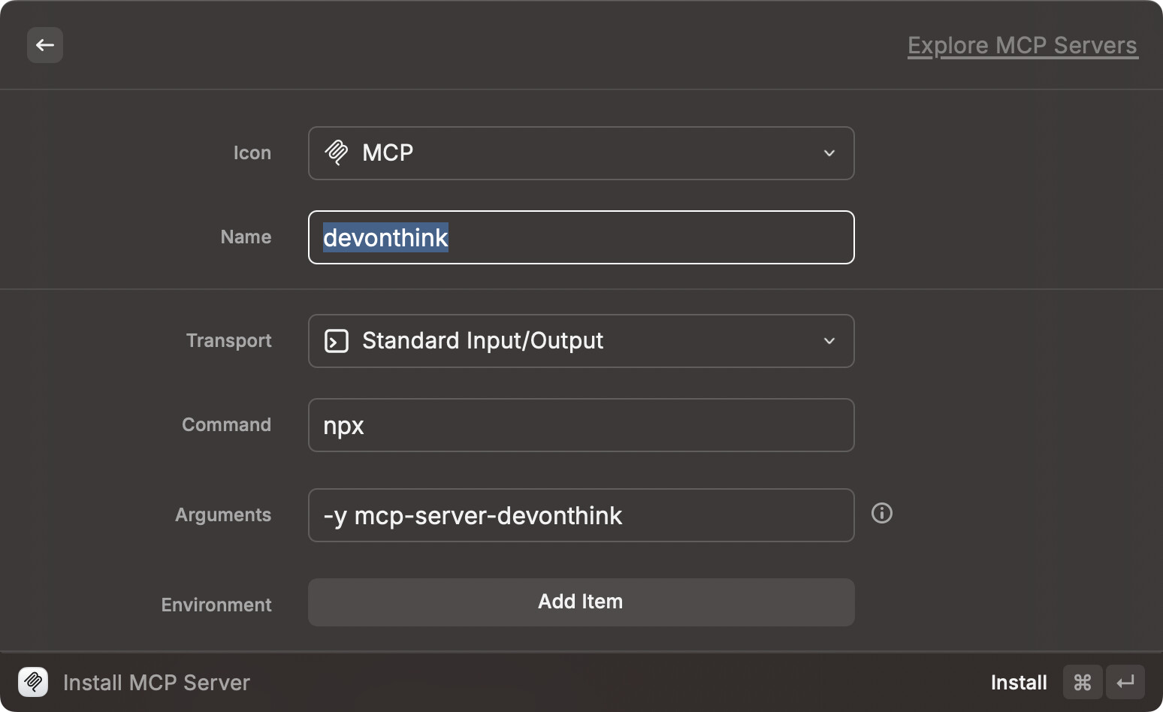This screenshot has width=1163, height=712.
Task: Open the Explore MCP Servers link
Action: tap(1022, 46)
